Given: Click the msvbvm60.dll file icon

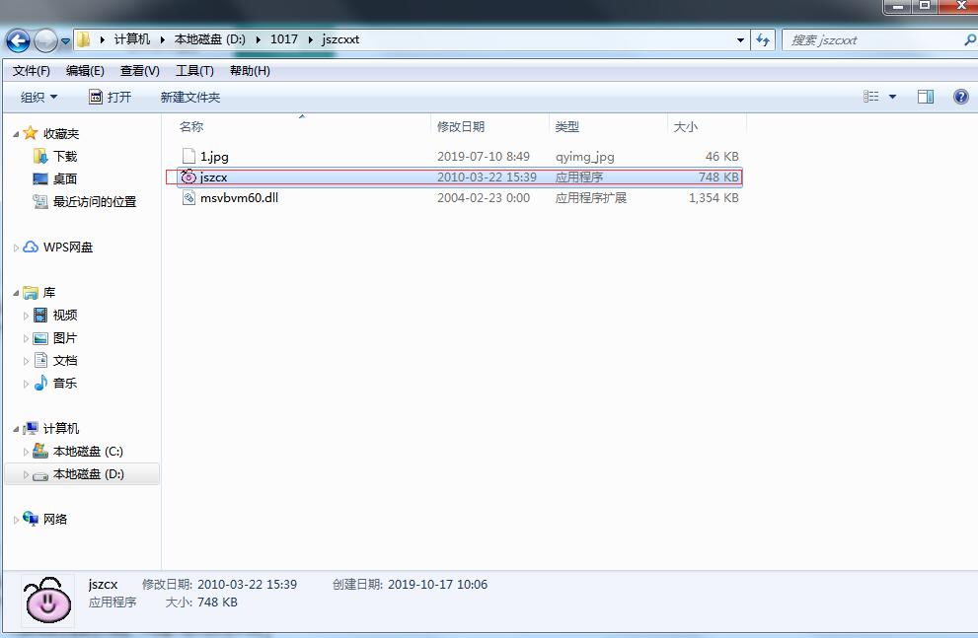Looking at the screenshot, I should pyautogui.click(x=188, y=197).
